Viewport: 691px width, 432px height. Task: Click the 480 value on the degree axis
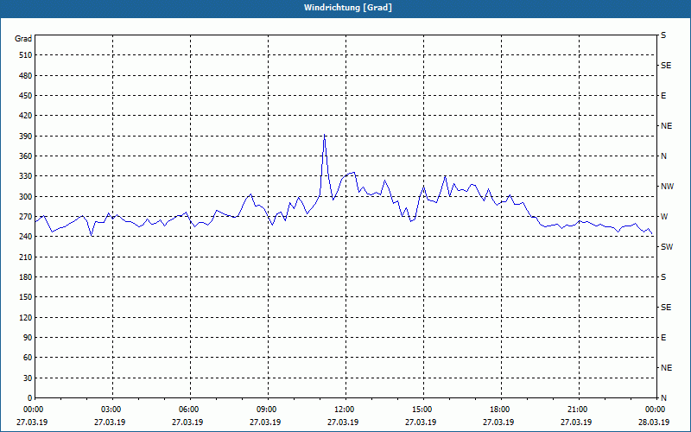(26, 75)
